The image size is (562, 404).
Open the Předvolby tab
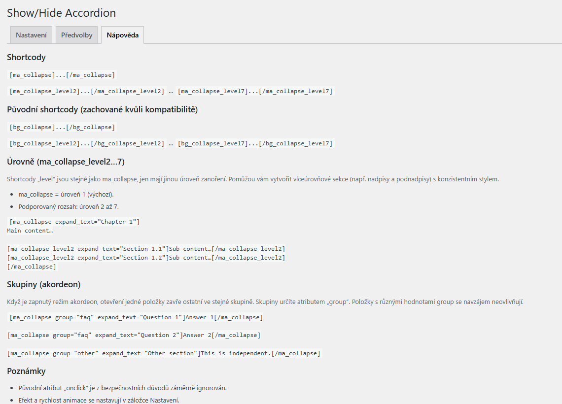(76, 34)
